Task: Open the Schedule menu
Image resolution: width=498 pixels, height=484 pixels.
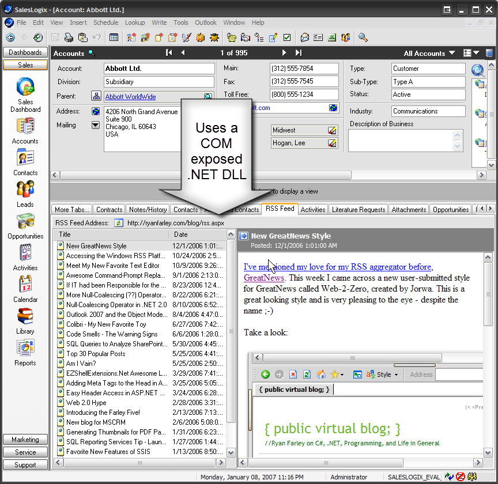Action: [105, 22]
